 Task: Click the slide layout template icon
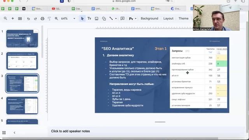point(20,19)
